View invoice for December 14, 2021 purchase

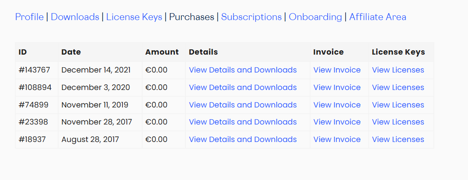tap(337, 70)
